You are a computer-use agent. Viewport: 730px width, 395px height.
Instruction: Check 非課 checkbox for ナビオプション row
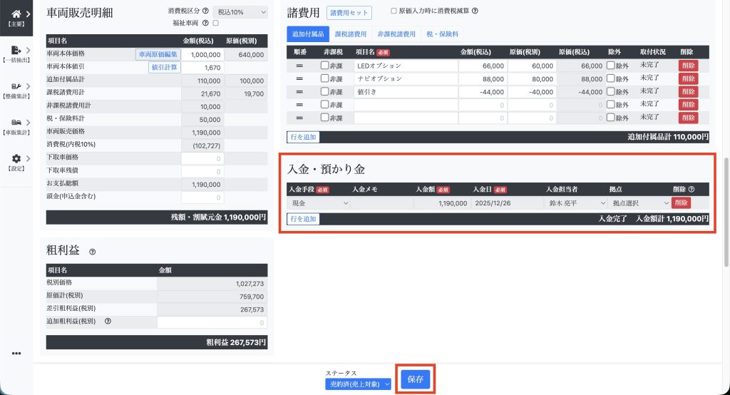click(x=325, y=78)
